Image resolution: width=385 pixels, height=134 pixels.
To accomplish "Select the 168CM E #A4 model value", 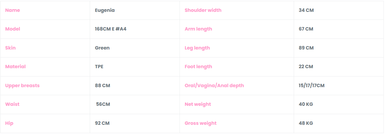I will coord(111,29).
